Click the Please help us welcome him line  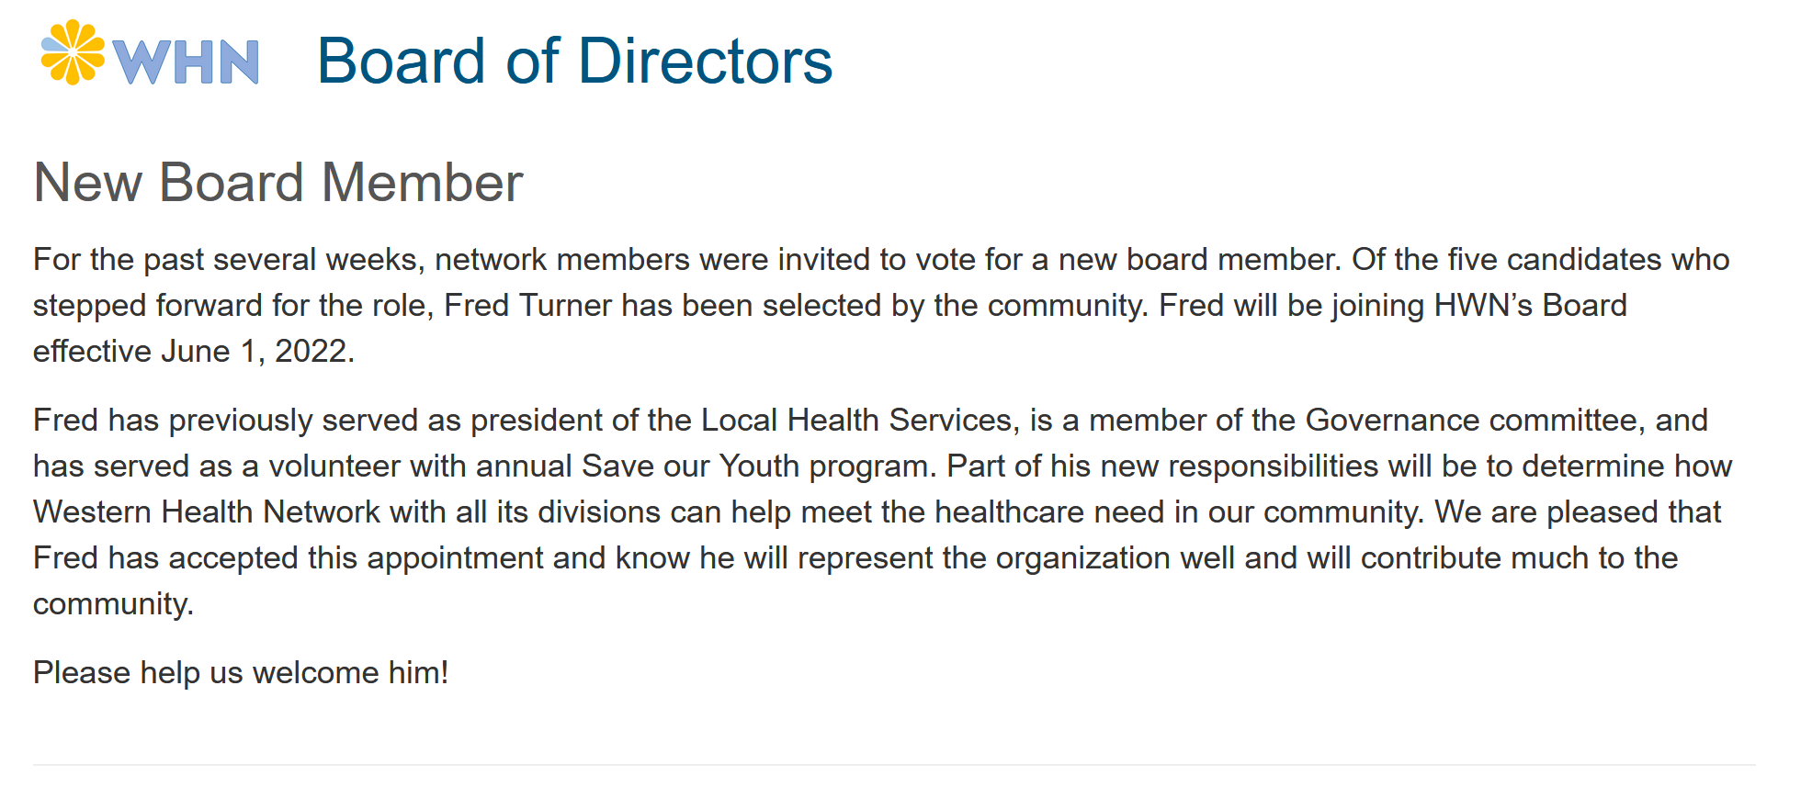tap(241, 673)
